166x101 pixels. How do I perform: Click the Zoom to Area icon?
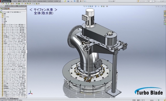[86, 6]
